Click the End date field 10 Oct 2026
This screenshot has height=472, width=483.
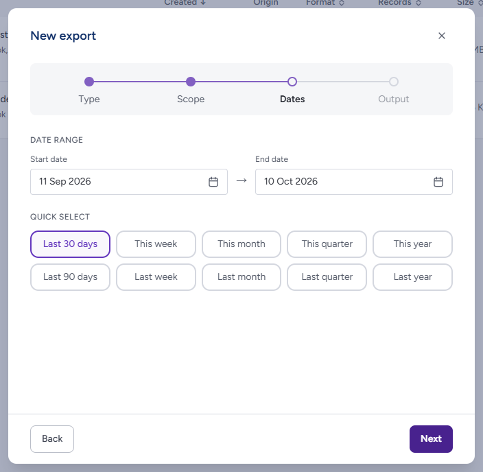click(x=353, y=182)
